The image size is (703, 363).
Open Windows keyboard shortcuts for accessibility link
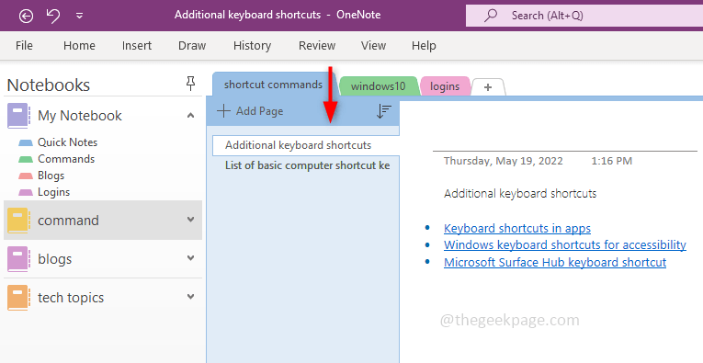(x=565, y=244)
